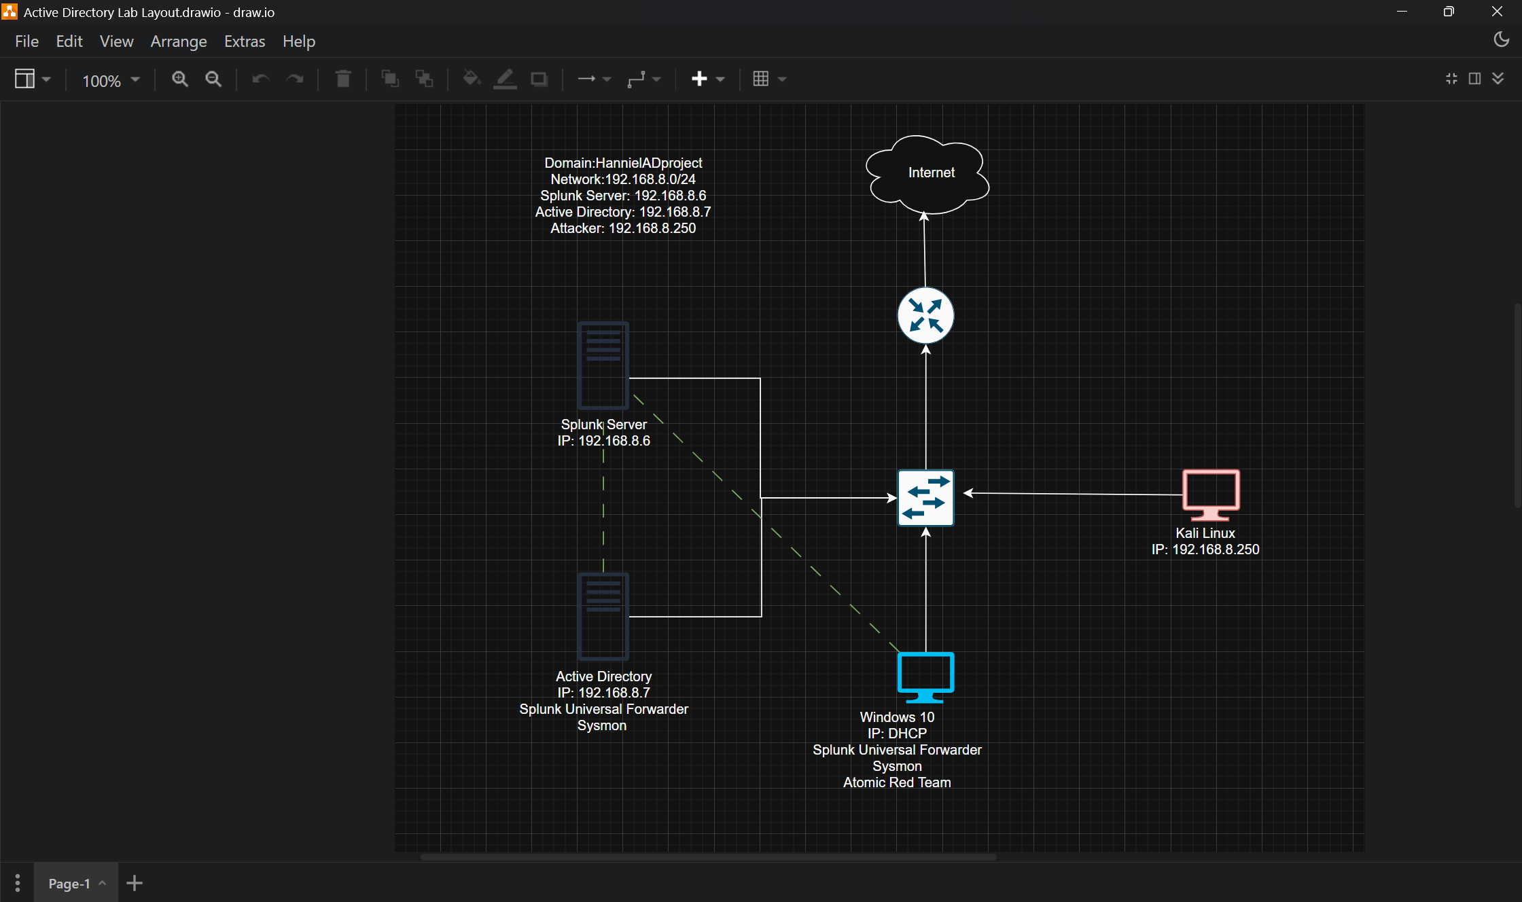The width and height of the screenshot is (1522, 902).
Task: Click the To Back icon
Action: click(x=424, y=79)
